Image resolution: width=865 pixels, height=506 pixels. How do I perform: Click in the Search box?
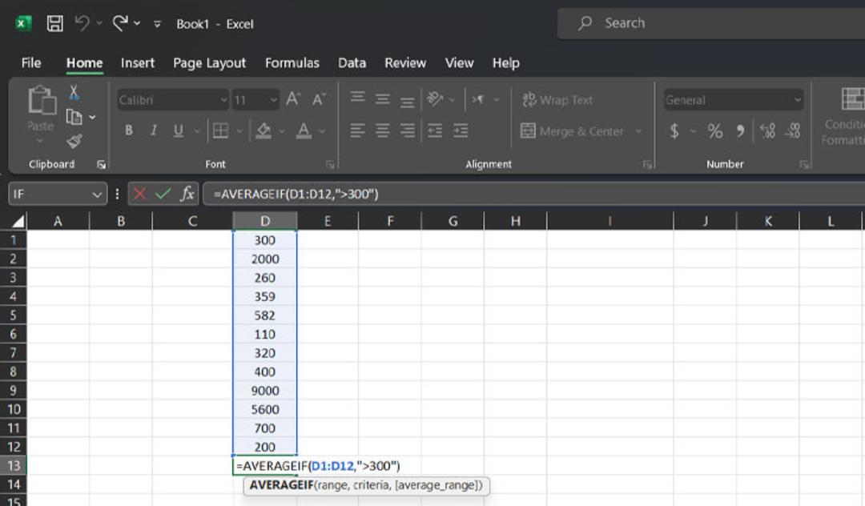coord(712,23)
